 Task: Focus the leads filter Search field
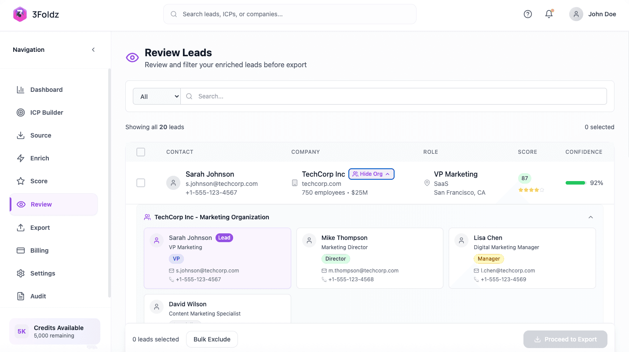click(394, 96)
